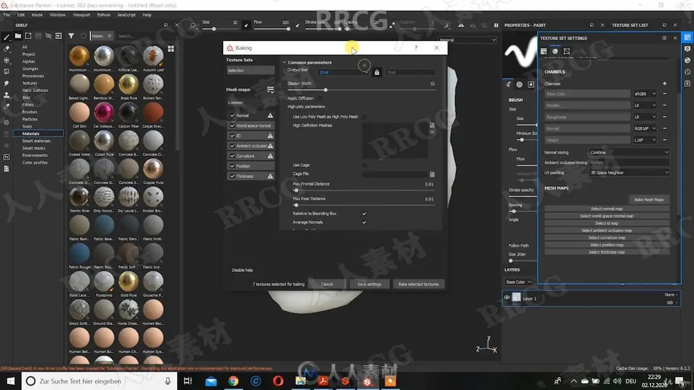The height and width of the screenshot is (390, 694).
Task: Click the shelf folder icon
Action: (18, 36)
